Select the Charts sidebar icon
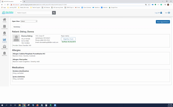Screen dimensions: 173x107 tap(4, 39)
